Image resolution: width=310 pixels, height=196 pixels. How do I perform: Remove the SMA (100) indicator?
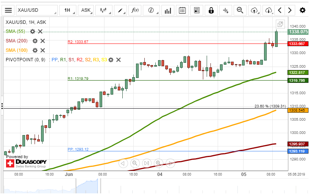tap(43, 50)
